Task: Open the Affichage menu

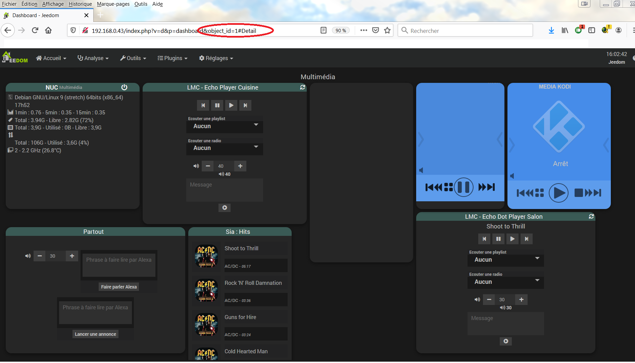Action: click(x=53, y=4)
